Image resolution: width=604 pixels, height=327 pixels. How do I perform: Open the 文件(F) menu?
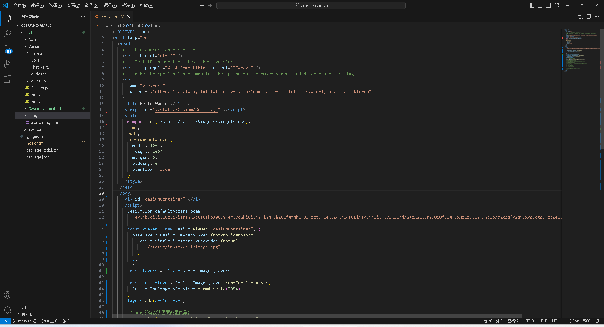(20, 5)
